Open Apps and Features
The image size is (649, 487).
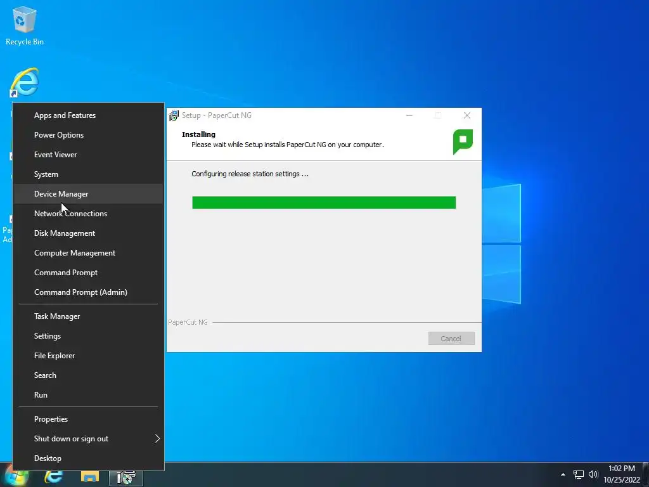tap(89, 115)
